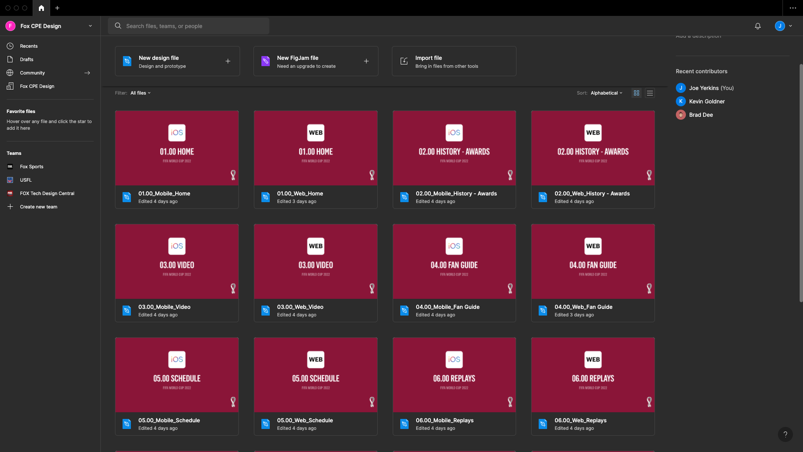Click the New design file plus icon

pyautogui.click(x=228, y=61)
